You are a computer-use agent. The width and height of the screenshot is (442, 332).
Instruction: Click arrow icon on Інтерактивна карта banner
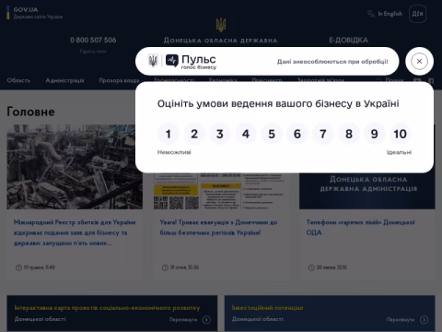tap(206, 320)
